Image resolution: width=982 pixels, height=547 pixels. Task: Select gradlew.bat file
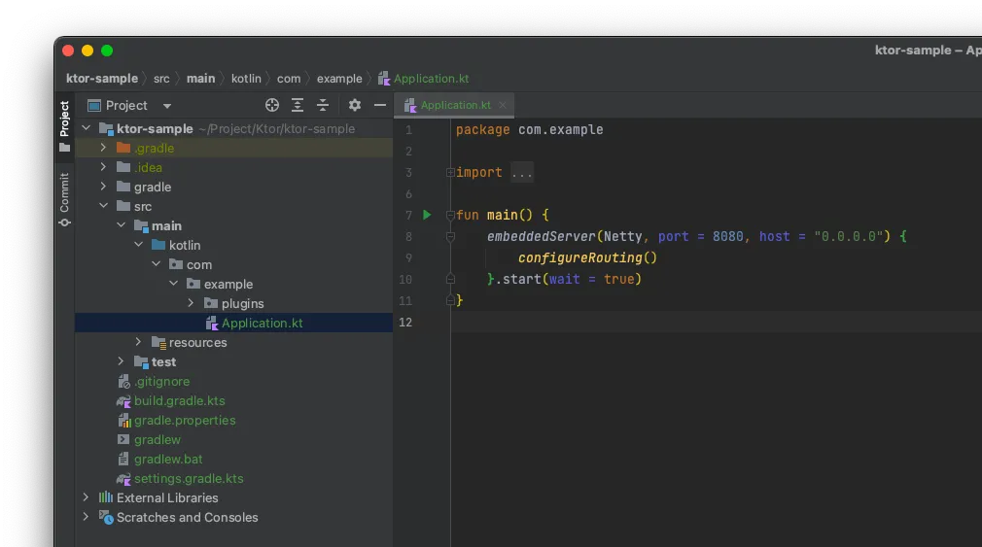pyautogui.click(x=168, y=459)
